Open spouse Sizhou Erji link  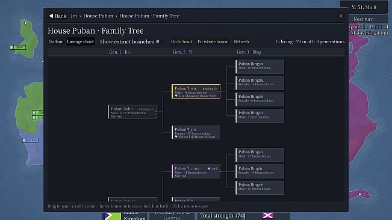196,136
